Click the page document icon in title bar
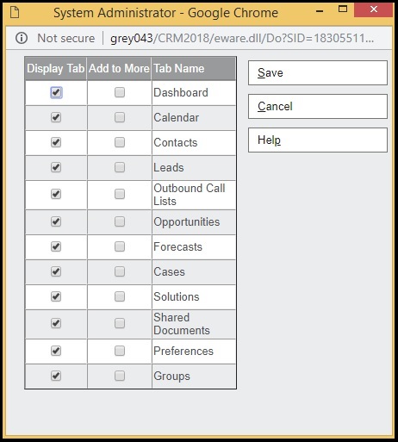398x442 pixels. pos(15,13)
